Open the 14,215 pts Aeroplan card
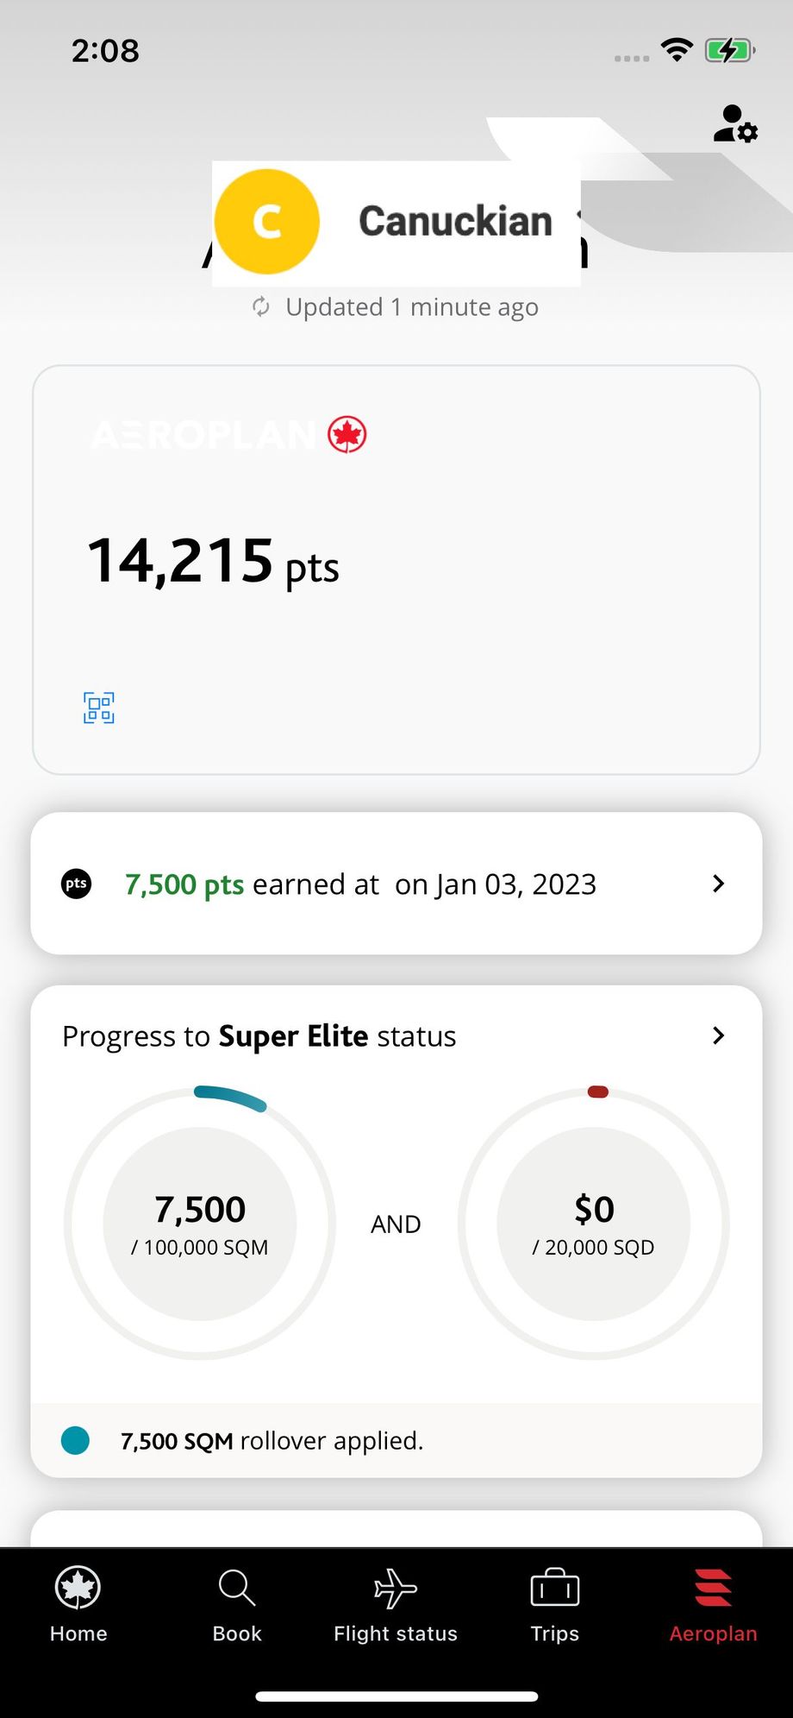The height and width of the screenshot is (1718, 793). coord(396,570)
